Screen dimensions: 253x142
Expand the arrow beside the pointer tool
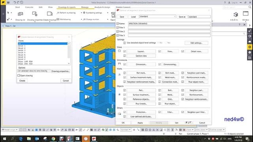pyautogui.click(x=11, y=13)
